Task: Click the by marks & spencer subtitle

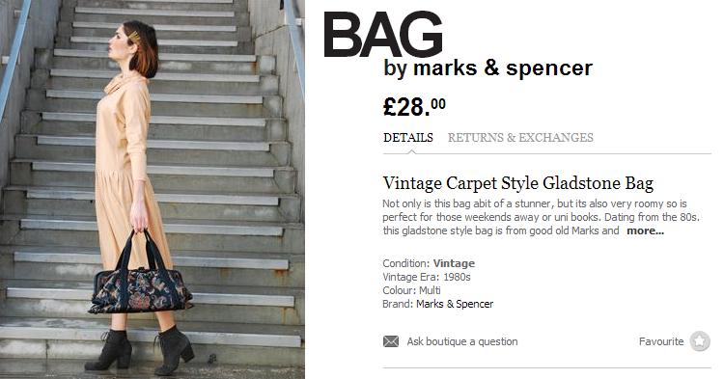Action: [x=487, y=68]
